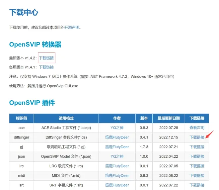Open YQ之神 author link in json row

pyautogui.click(x=117, y=156)
